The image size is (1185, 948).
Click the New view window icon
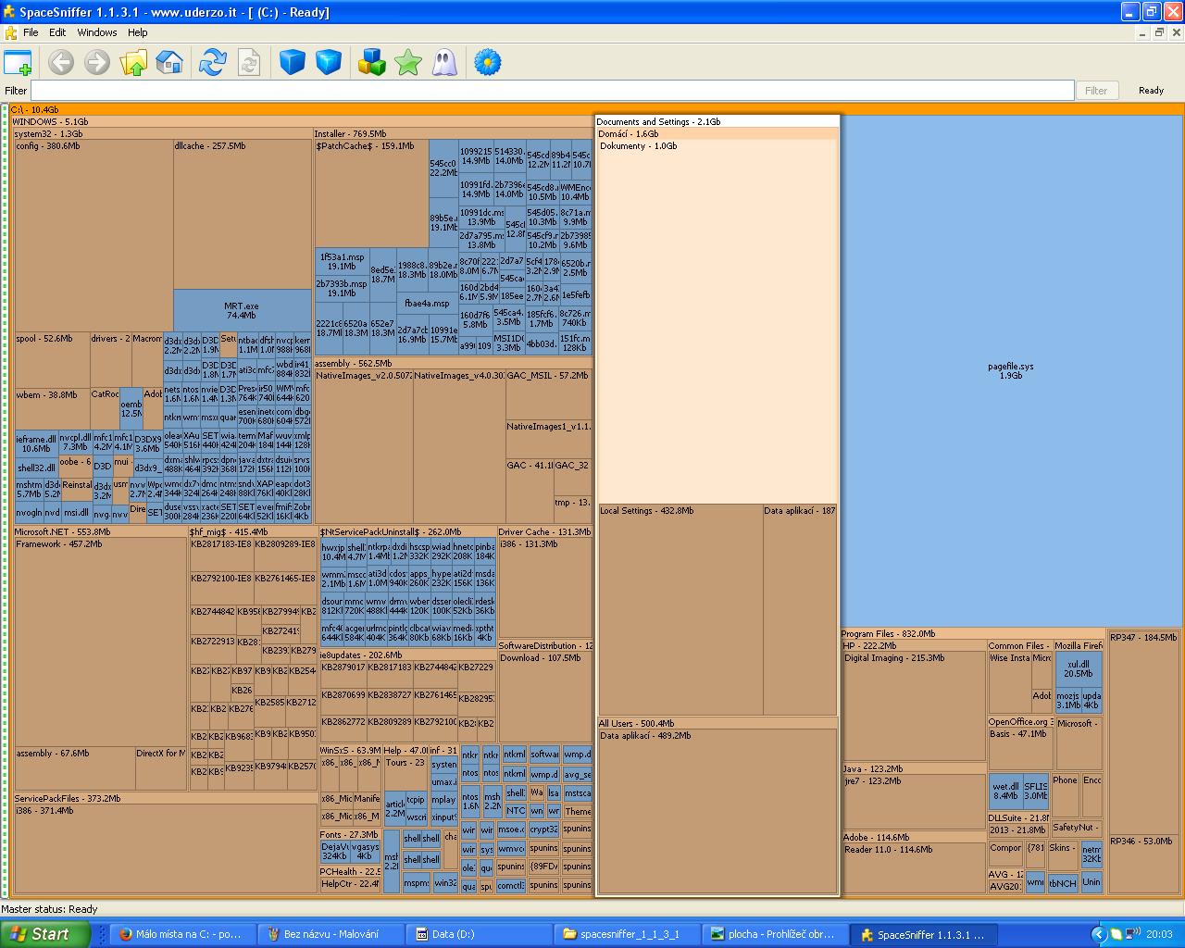pos(18,63)
